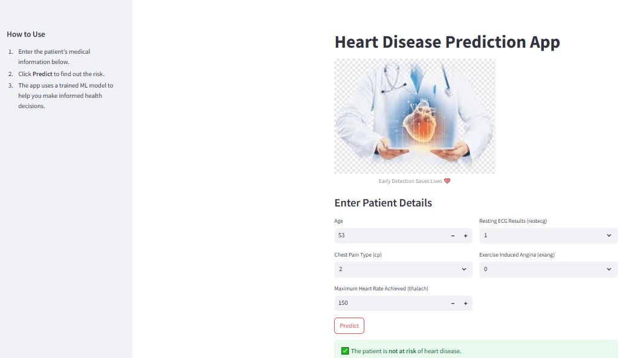Decrease Age using the minus stepper

coord(453,235)
